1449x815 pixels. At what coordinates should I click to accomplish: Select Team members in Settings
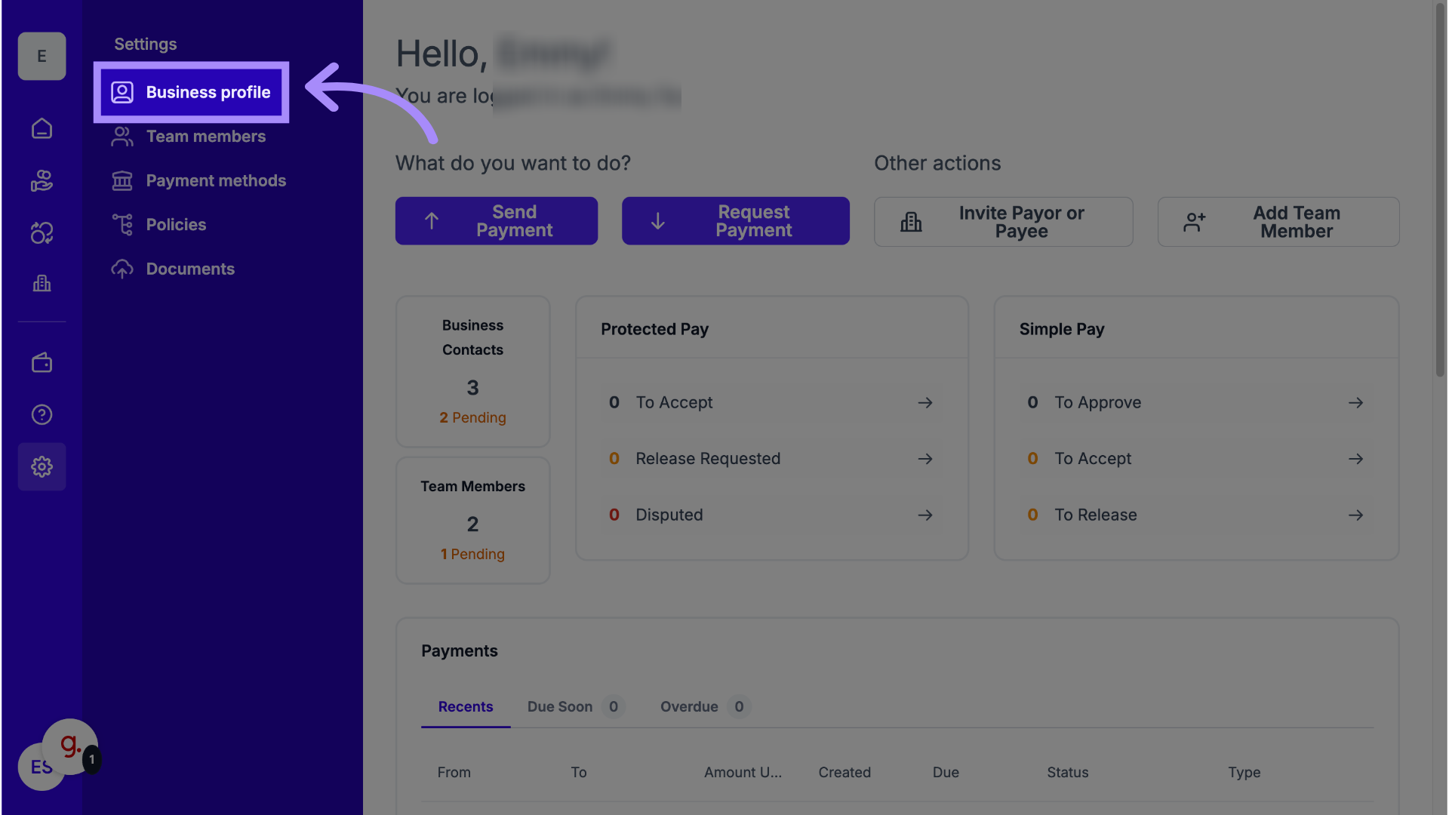[x=205, y=137]
